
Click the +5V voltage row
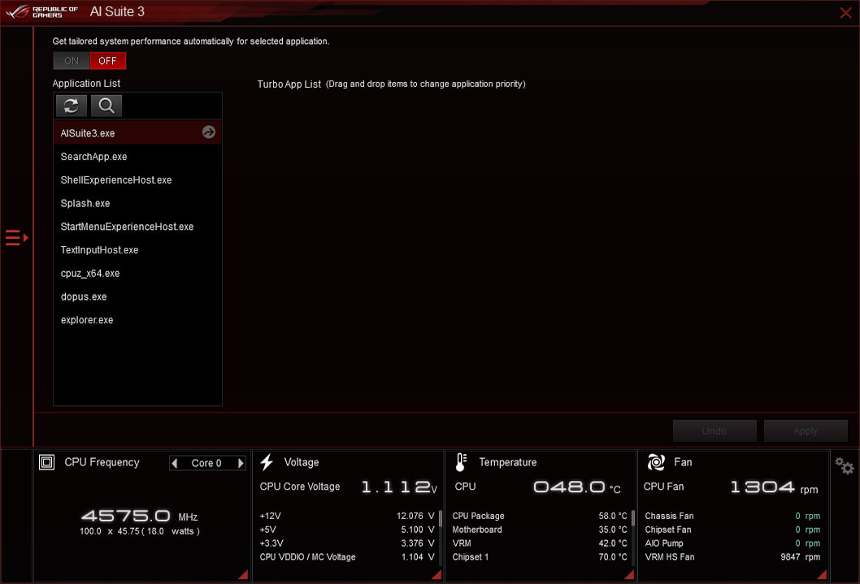coord(347,530)
